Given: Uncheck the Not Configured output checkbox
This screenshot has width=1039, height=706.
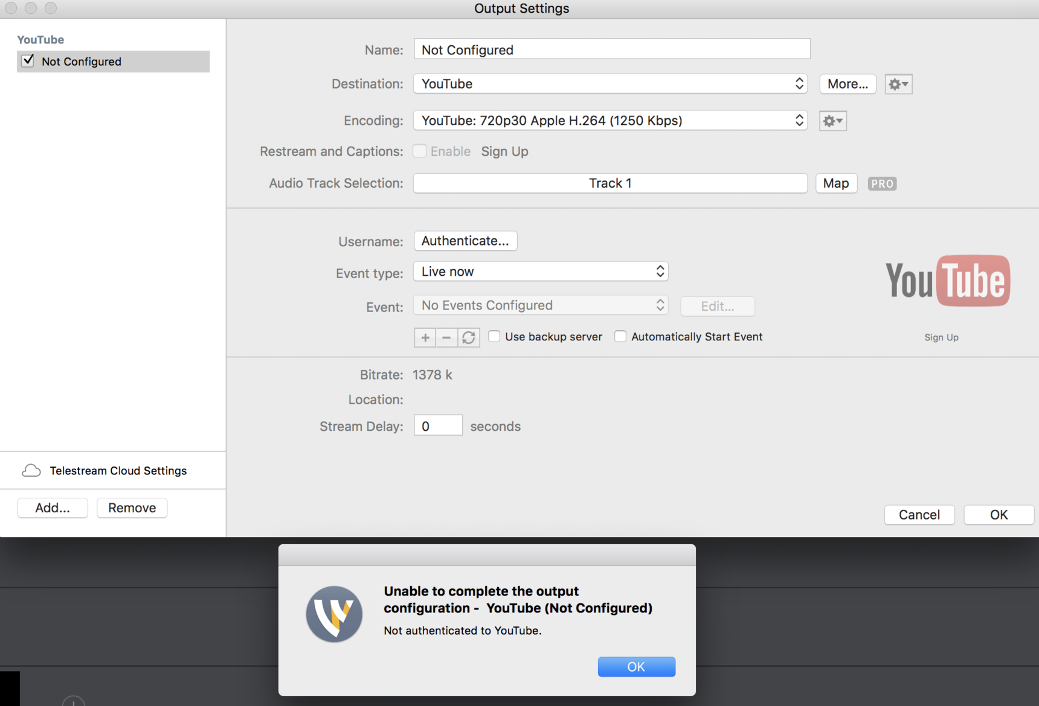Looking at the screenshot, I should click(28, 61).
